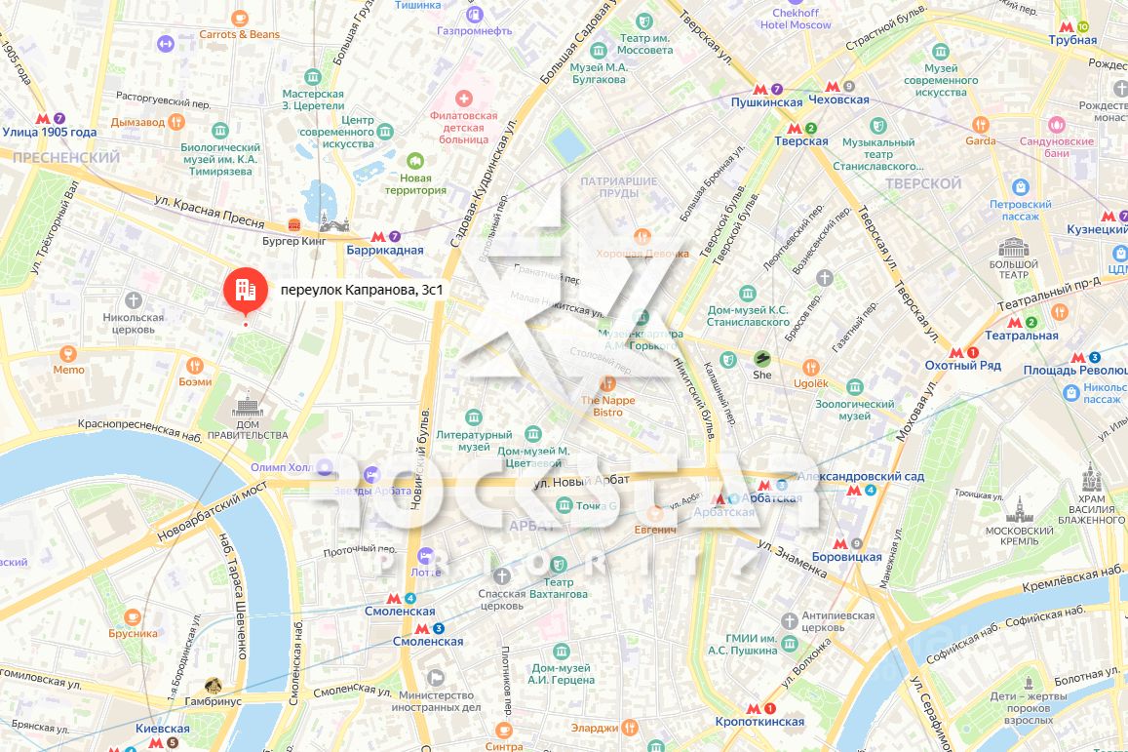Open the Memo restaurant marker
This screenshot has width=1128, height=752.
pyautogui.click(x=68, y=353)
